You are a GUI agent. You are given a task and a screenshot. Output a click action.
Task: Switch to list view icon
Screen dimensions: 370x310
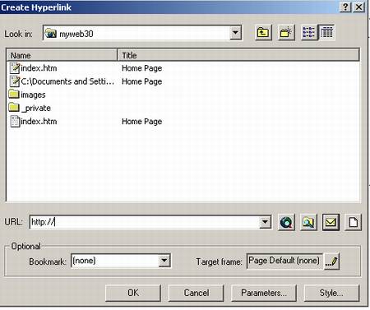[308, 33]
